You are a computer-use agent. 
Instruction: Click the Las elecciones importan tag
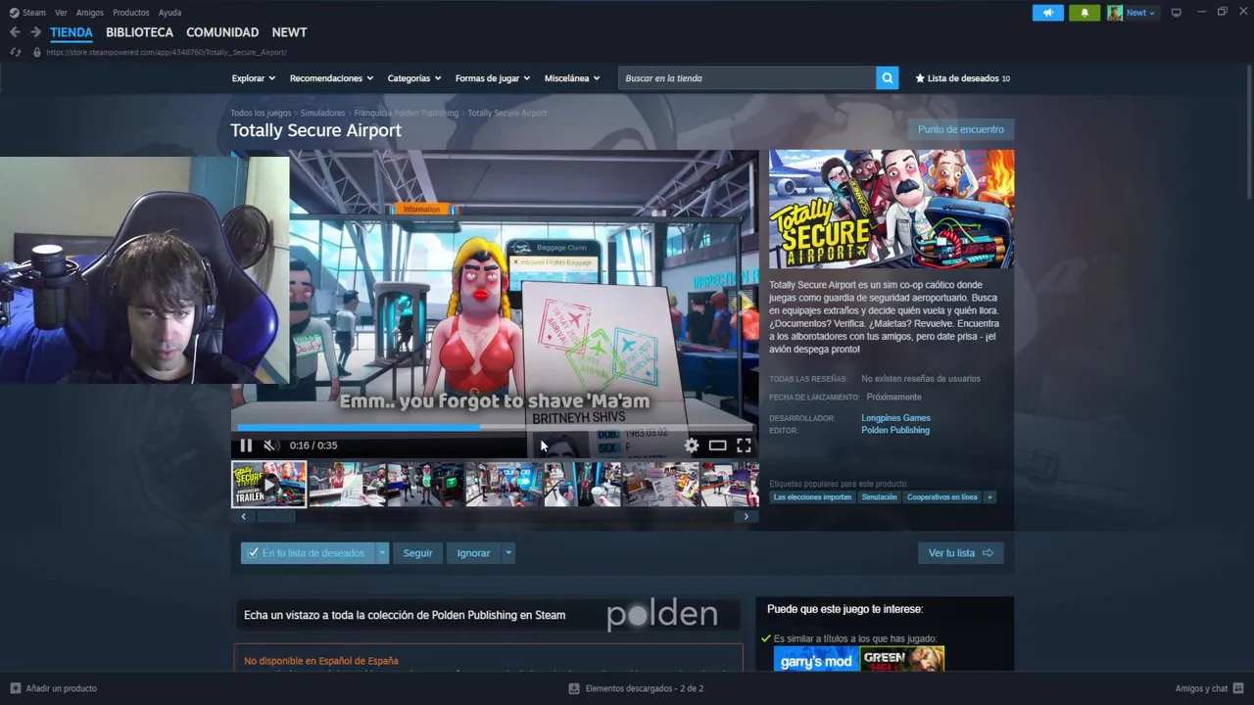click(812, 497)
